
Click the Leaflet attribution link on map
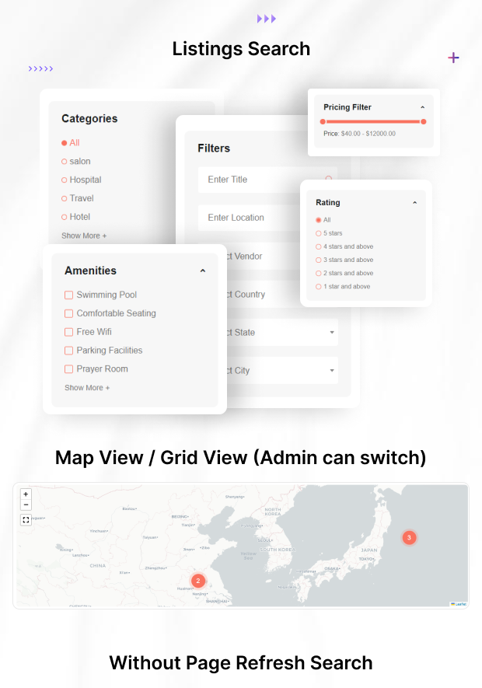458,603
